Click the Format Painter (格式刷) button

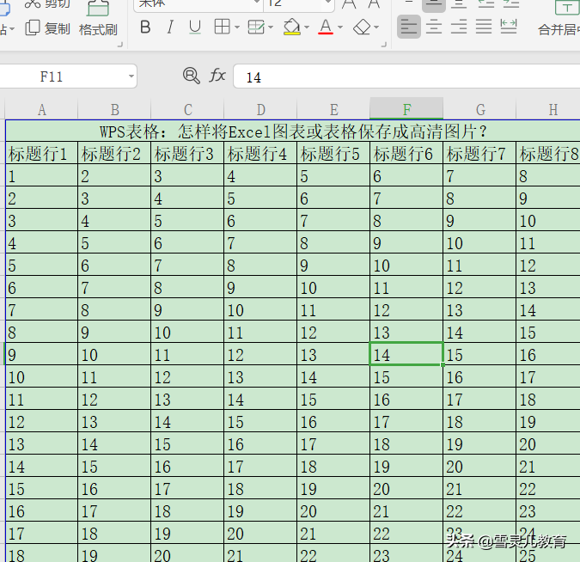tap(98, 19)
